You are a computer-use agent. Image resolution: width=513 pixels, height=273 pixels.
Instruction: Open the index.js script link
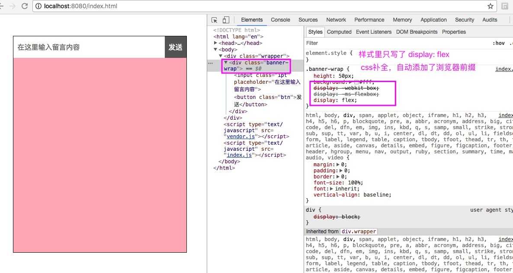pyautogui.click(x=239, y=155)
